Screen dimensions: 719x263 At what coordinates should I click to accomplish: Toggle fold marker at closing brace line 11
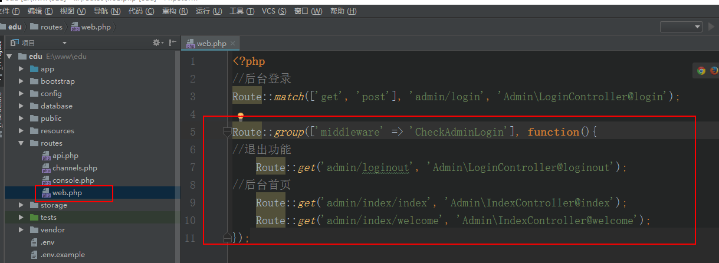pos(227,238)
